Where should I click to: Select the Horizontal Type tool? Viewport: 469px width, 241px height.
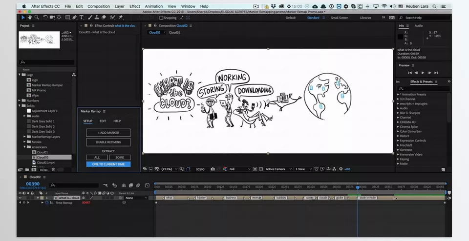coord(82,18)
